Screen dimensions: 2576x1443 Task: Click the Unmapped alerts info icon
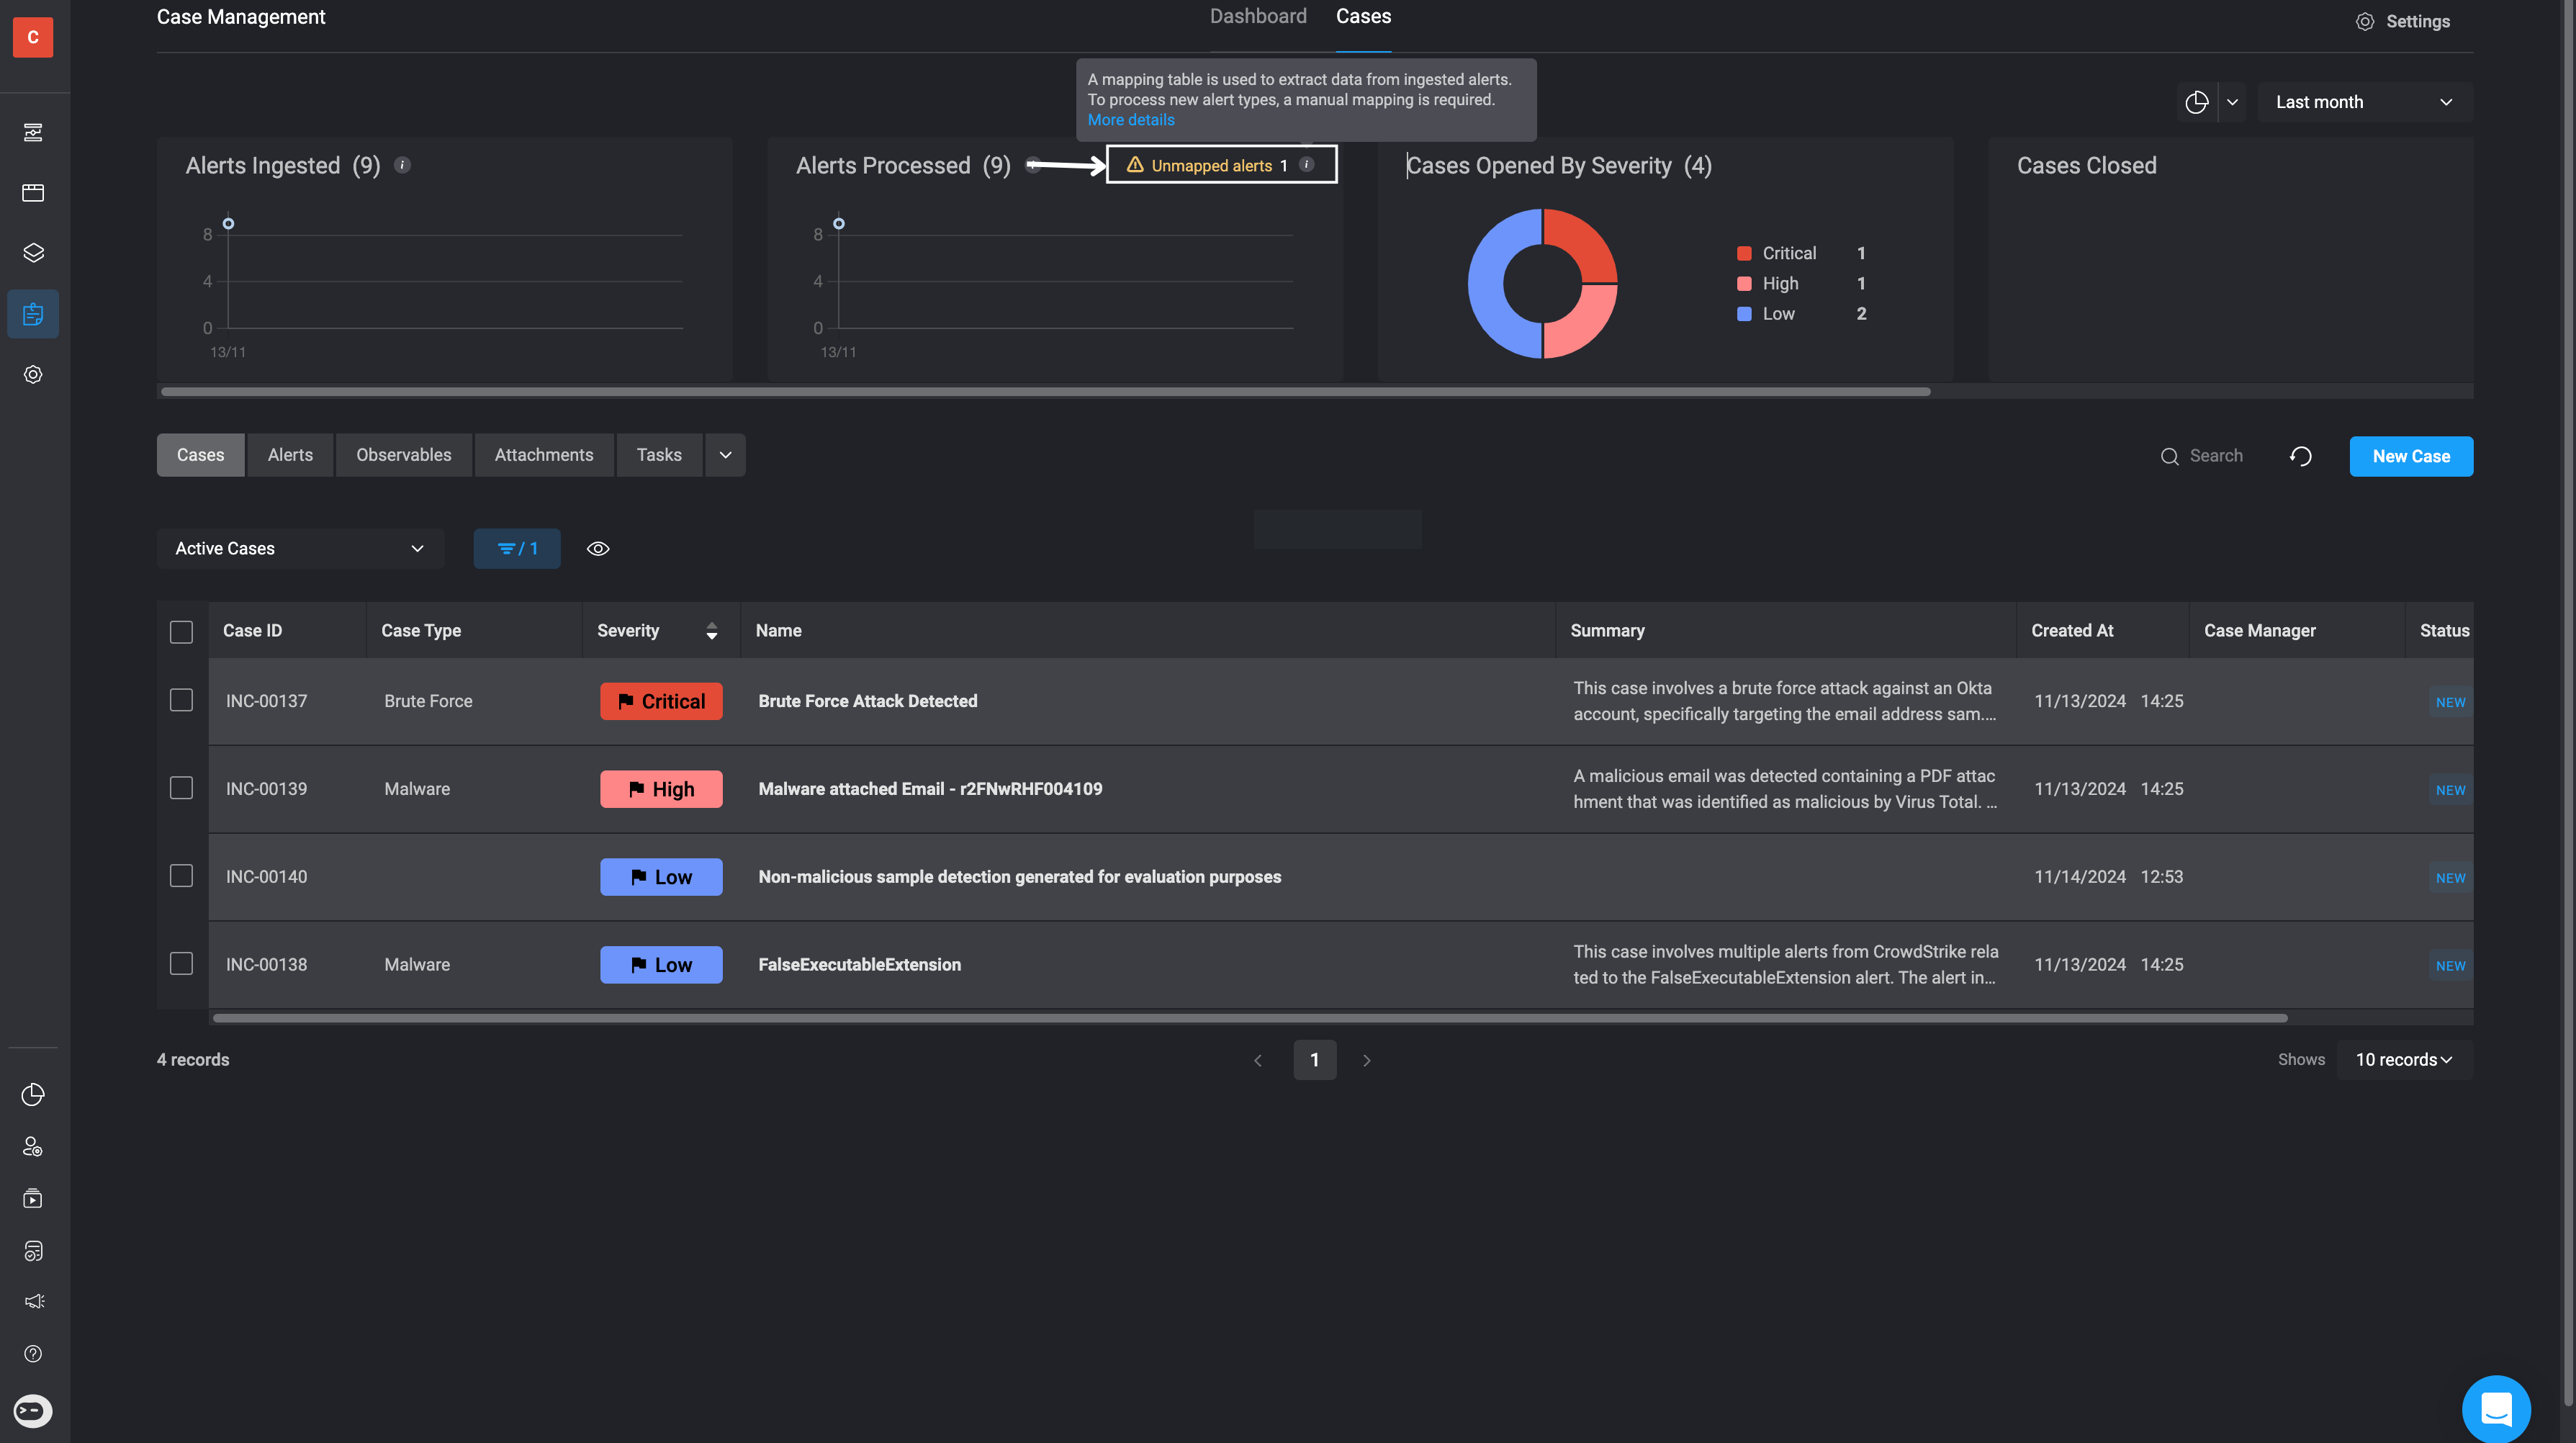[x=1306, y=165]
